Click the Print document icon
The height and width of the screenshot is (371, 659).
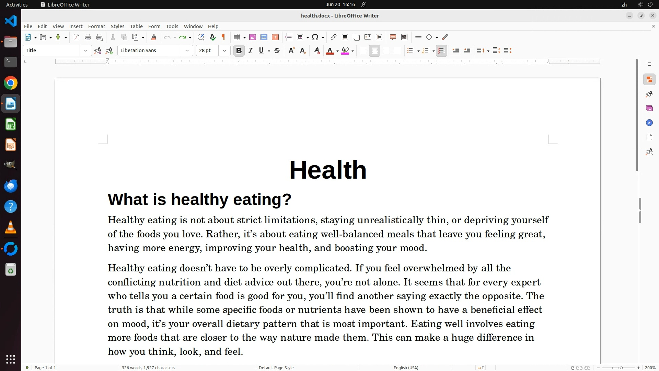[88, 37]
